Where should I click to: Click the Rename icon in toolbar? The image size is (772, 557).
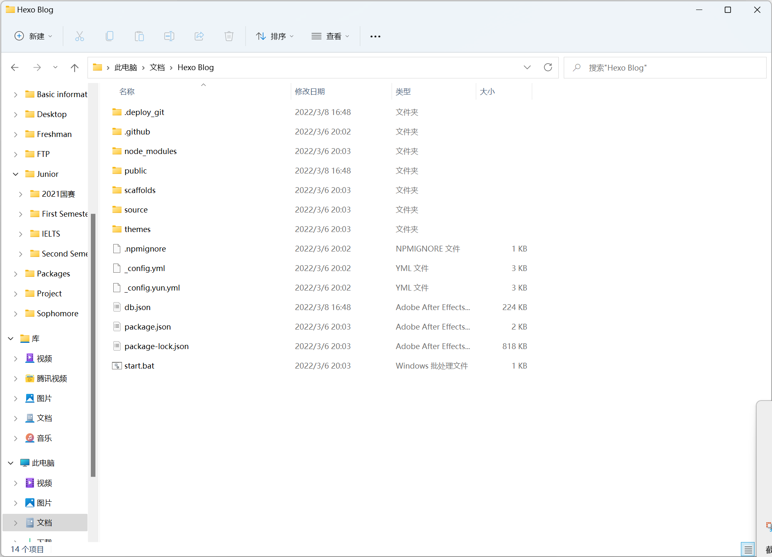169,37
